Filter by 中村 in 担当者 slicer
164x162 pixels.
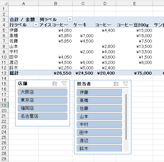click(x=99, y=125)
